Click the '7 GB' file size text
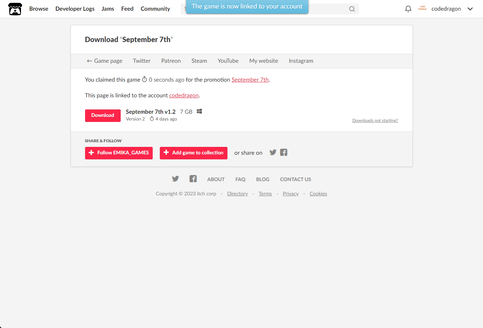Screen dimensions: 483x328 186,112
